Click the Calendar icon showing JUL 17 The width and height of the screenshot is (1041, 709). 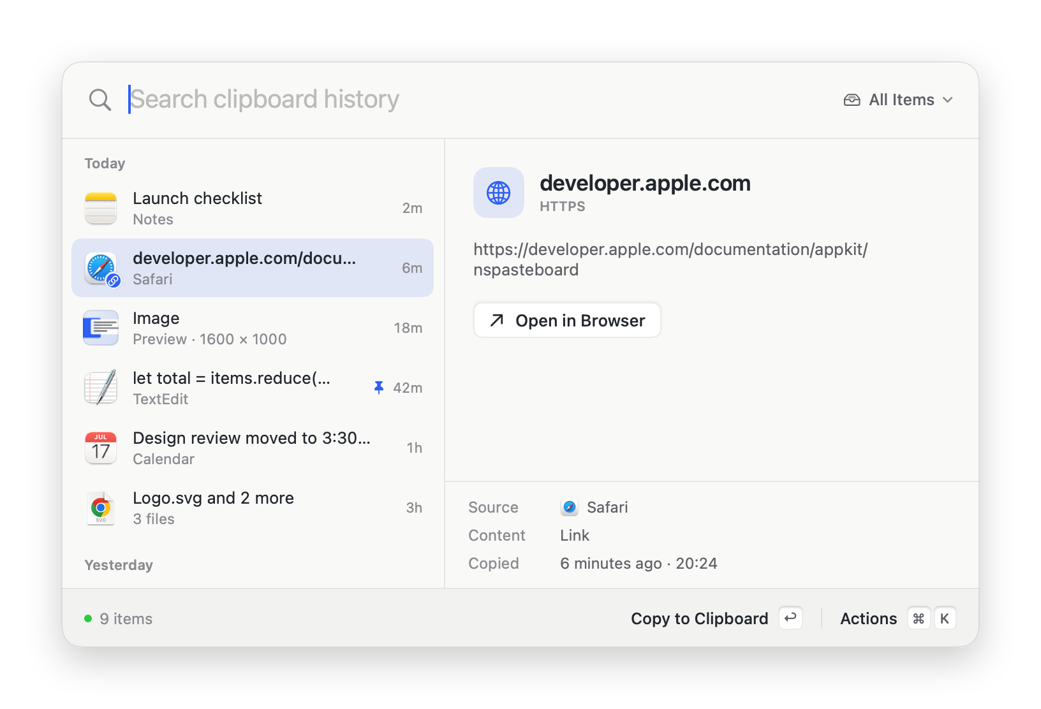101,448
